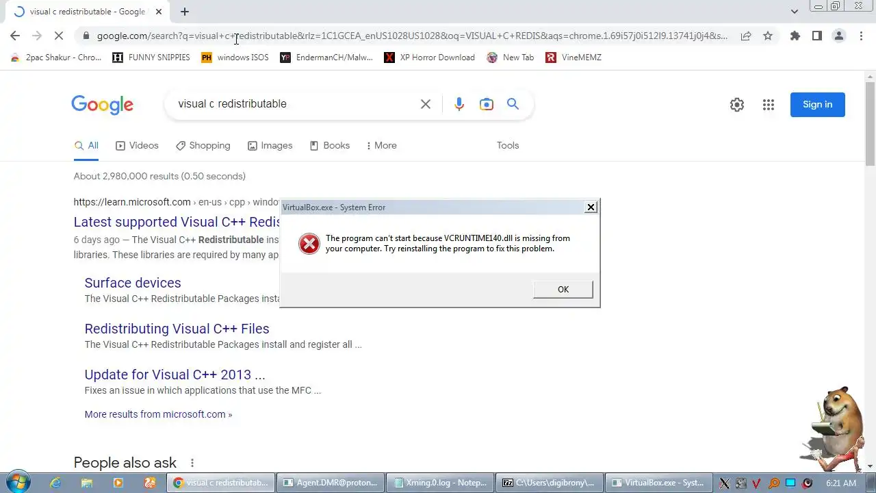The width and height of the screenshot is (876, 493).
Task: Stop loading the page
Action: 59,36
